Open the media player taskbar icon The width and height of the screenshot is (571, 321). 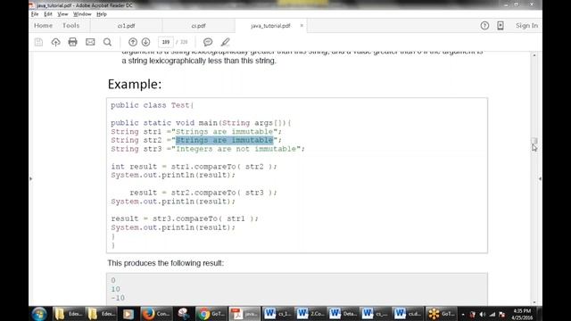point(128,314)
